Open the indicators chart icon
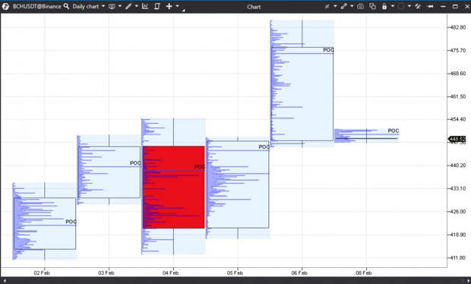 coord(145,6)
